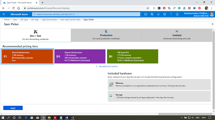215x120 pixels.
Task: Go to App Service plan breadcrumb
Action: point(49,20)
